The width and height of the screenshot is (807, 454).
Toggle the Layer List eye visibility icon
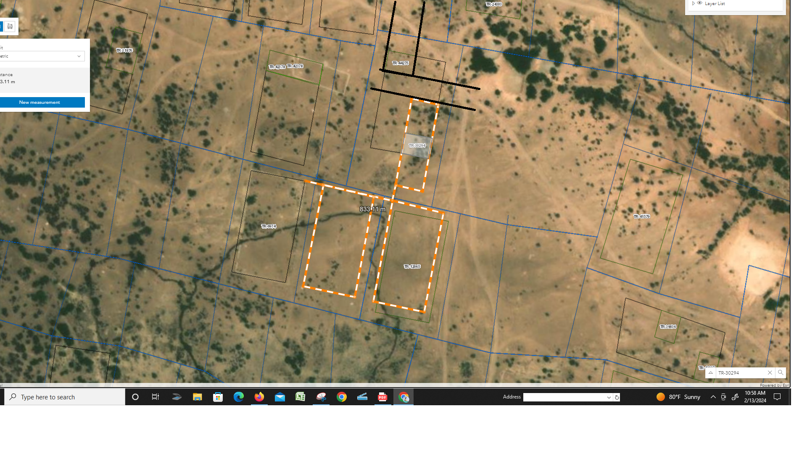click(700, 3)
